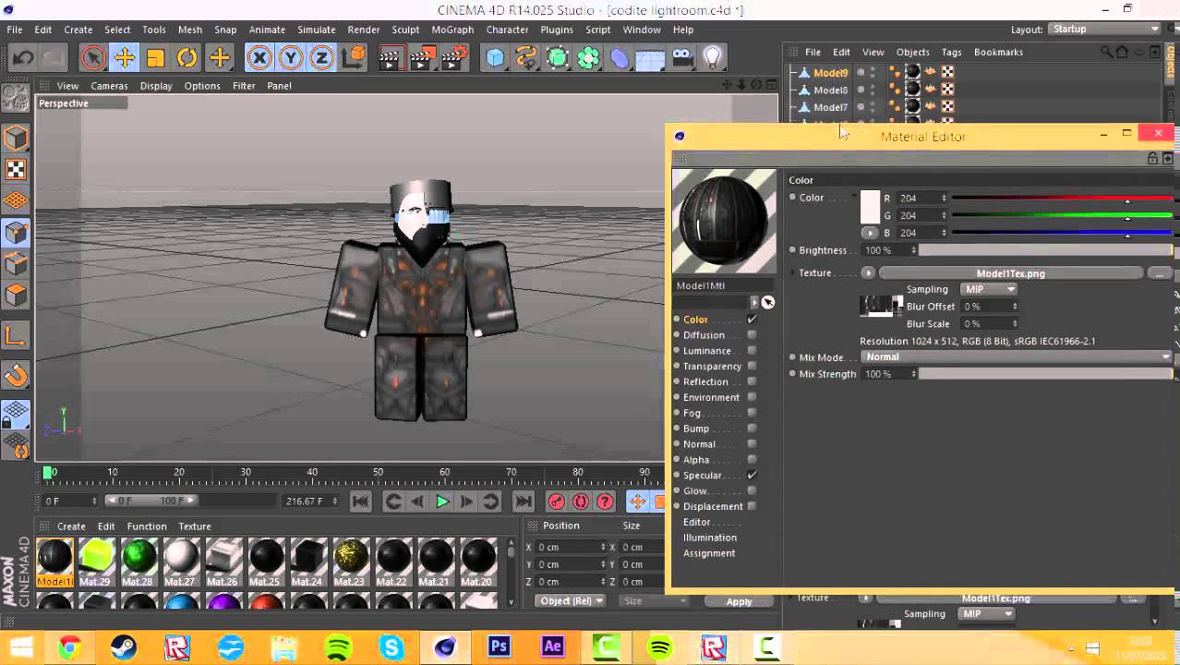This screenshot has width=1180, height=665.
Task: Click the Record Active Objects button
Action: pyautogui.click(x=557, y=502)
